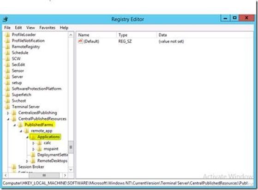Click the CentralPublishedResources folder icon

tap(14, 119)
